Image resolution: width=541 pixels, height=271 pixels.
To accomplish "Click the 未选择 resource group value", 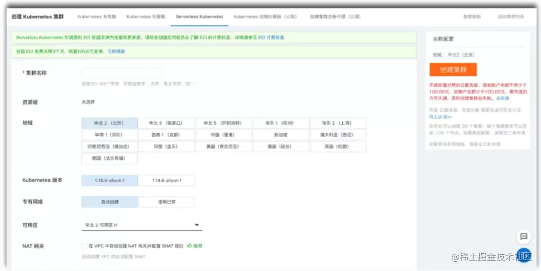I will tap(88, 102).
